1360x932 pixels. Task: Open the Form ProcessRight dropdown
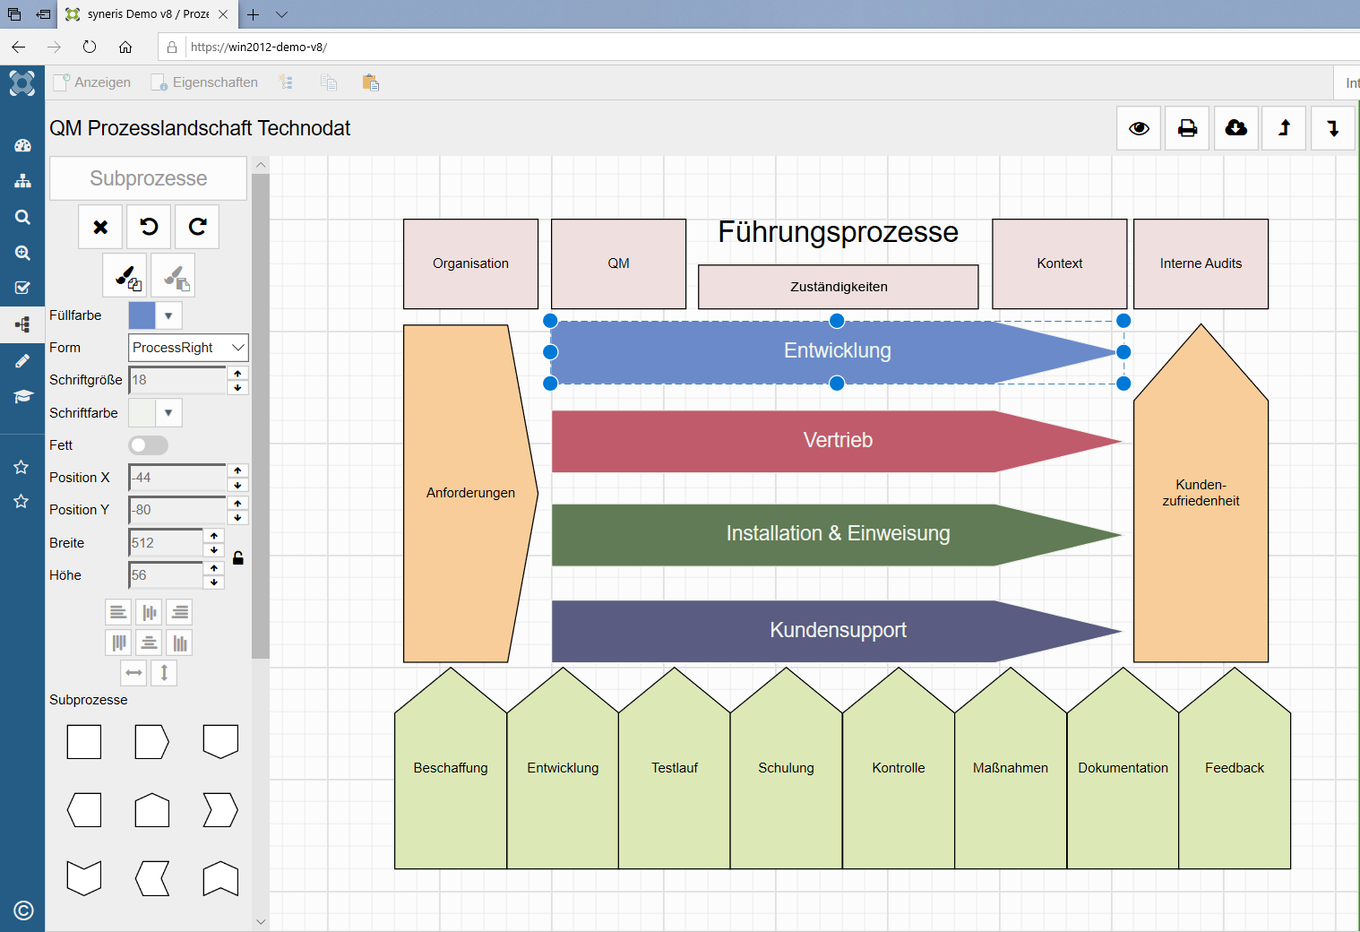pyautogui.click(x=188, y=348)
